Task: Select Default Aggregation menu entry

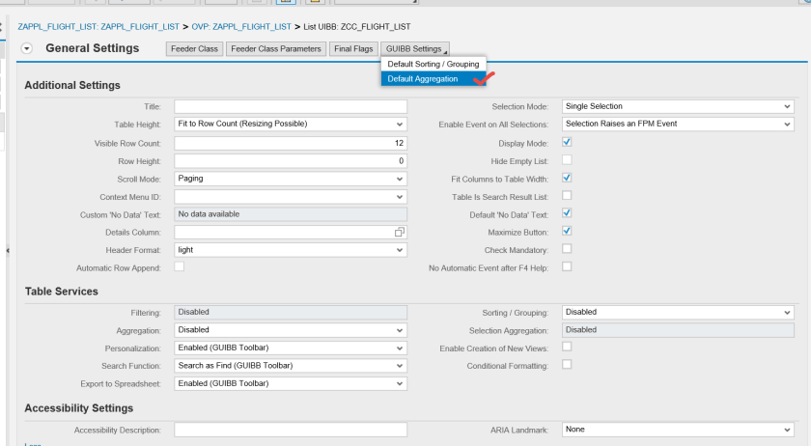Action: [x=433, y=78]
